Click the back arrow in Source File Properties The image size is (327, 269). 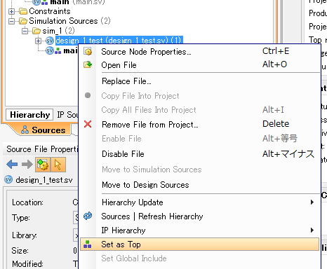(x=12, y=165)
